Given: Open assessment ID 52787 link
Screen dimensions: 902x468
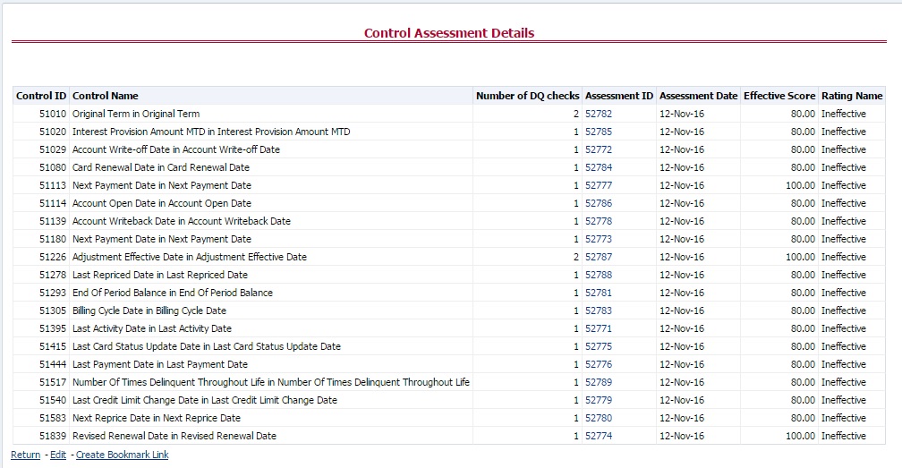Looking at the screenshot, I should pyautogui.click(x=599, y=257).
